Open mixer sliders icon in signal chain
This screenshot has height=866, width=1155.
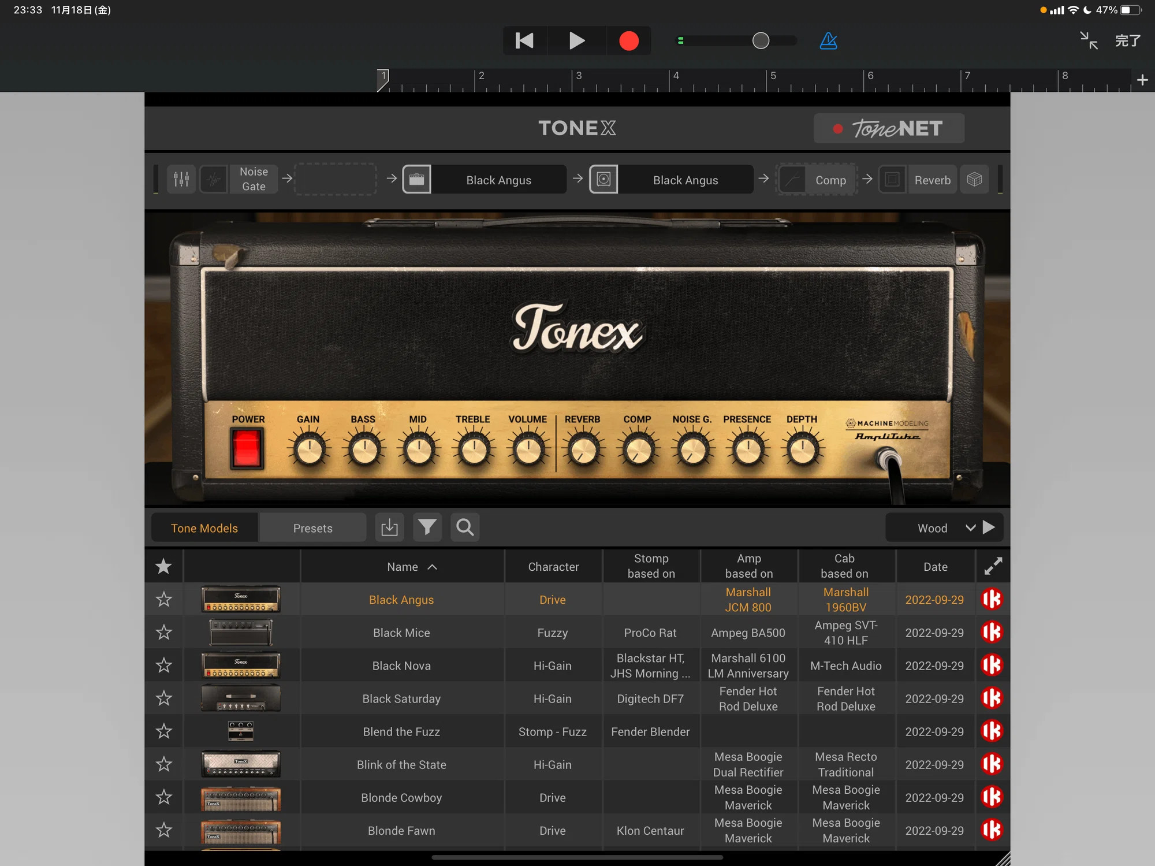point(181,180)
